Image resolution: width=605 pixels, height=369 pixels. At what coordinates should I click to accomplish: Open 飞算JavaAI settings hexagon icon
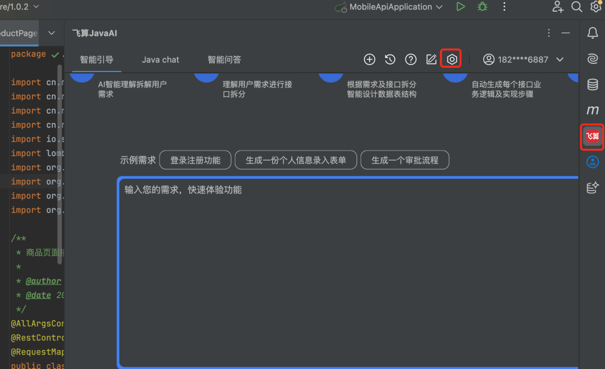452,59
